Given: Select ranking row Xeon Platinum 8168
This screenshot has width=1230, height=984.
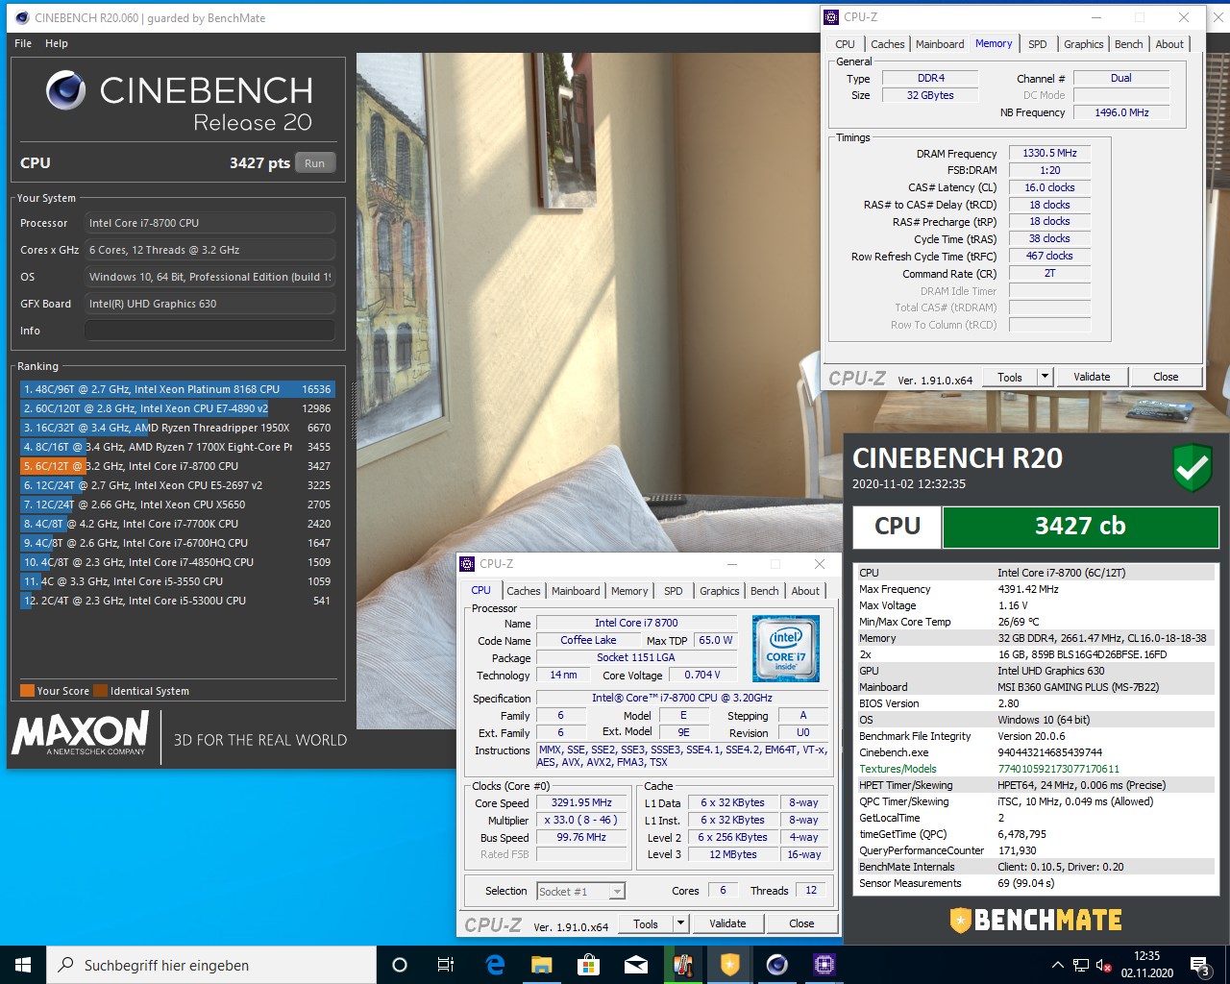Looking at the screenshot, I should click(x=177, y=389).
